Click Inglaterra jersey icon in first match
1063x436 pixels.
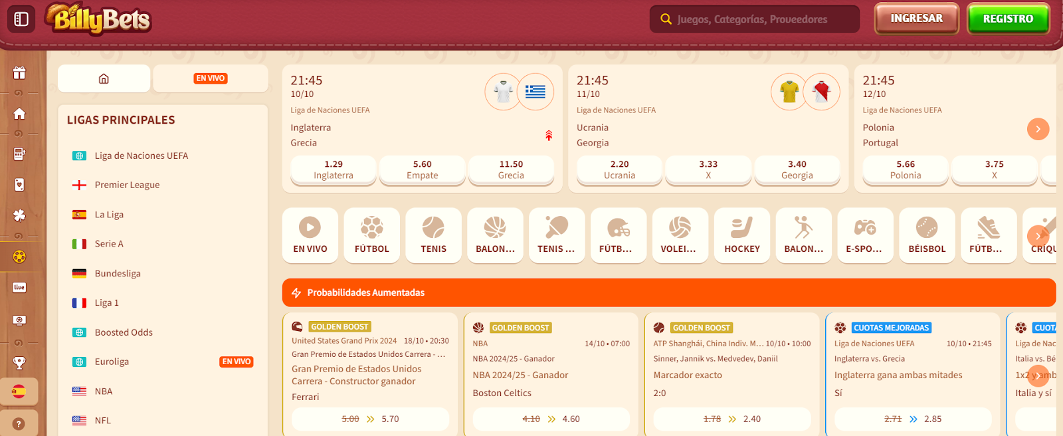[504, 92]
